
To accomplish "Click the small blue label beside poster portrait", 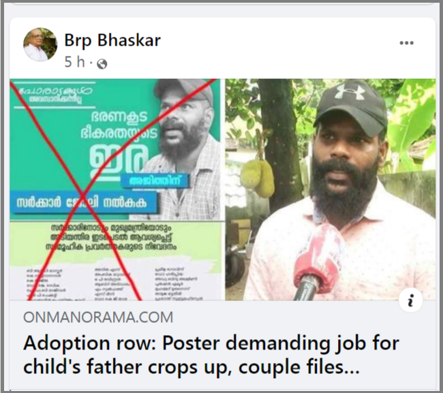I will point(155,180).
